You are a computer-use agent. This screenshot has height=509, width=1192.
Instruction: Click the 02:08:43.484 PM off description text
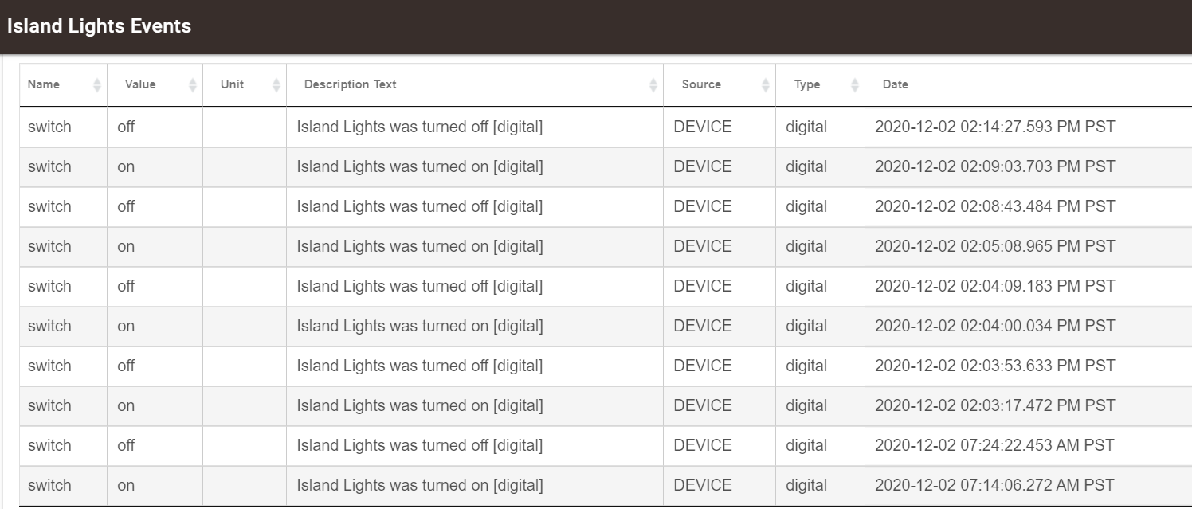click(420, 206)
